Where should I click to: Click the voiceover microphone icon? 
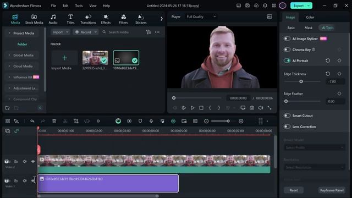pyautogui.click(x=151, y=121)
